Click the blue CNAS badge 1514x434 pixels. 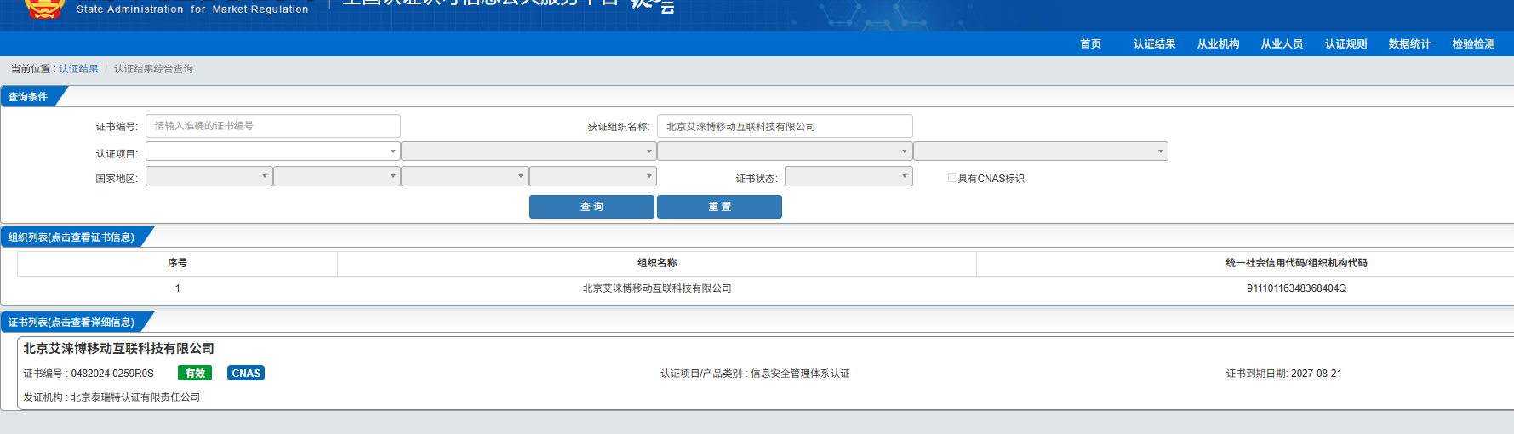tap(246, 373)
